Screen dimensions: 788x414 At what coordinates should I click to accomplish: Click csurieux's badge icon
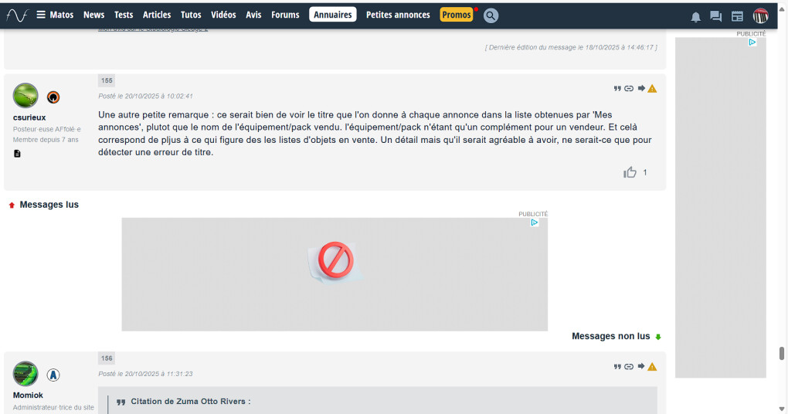pyautogui.click(x=53, y=97)
